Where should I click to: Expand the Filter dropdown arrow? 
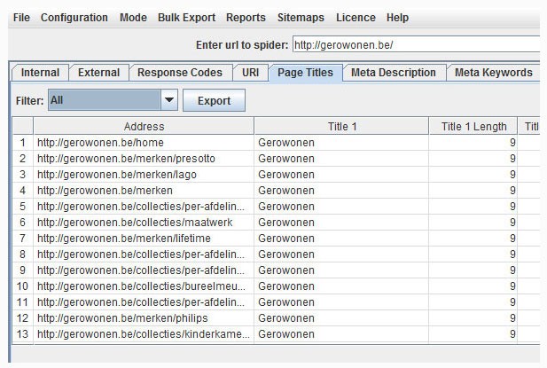coord(169,100)
